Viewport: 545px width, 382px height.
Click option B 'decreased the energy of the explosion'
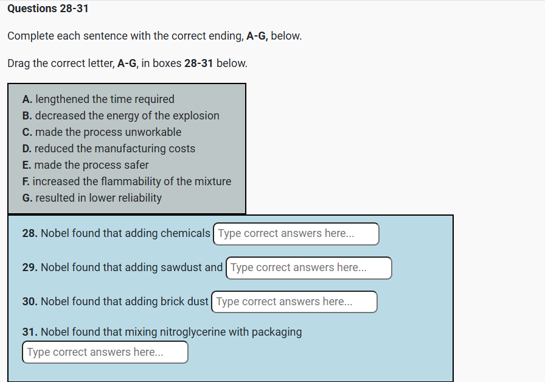[x=120, y=116]
